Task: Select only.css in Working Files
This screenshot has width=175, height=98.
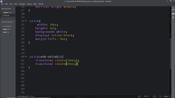Action: coord(6,15)
